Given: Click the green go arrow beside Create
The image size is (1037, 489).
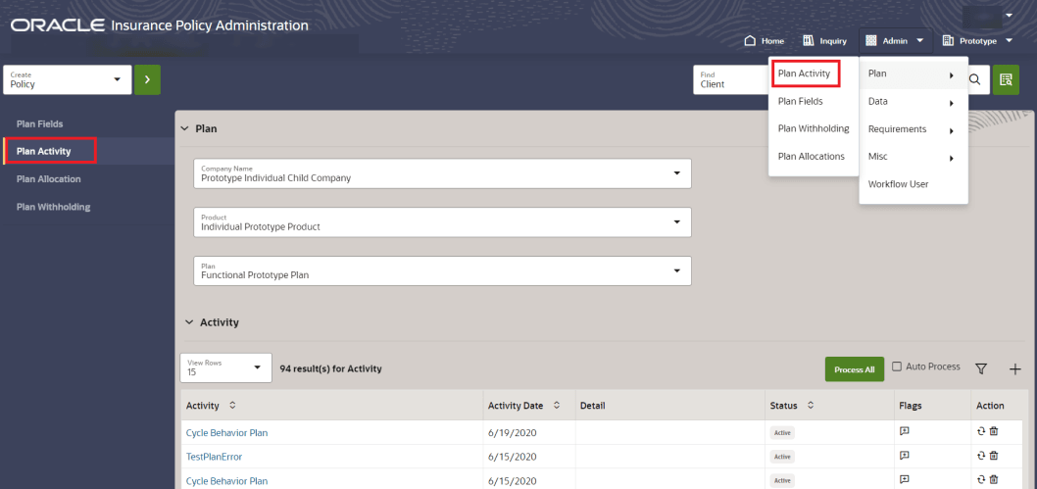Looking at the screenshot, I should (147, 80).
